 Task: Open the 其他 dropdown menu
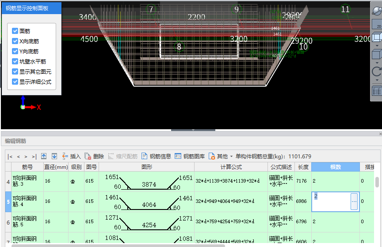click(x=221, y=156)
